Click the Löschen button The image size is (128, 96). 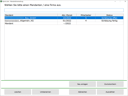pos(18,92)
